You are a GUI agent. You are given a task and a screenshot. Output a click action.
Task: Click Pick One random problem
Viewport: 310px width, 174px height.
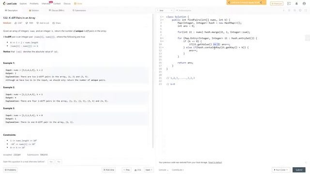(108, 170)
